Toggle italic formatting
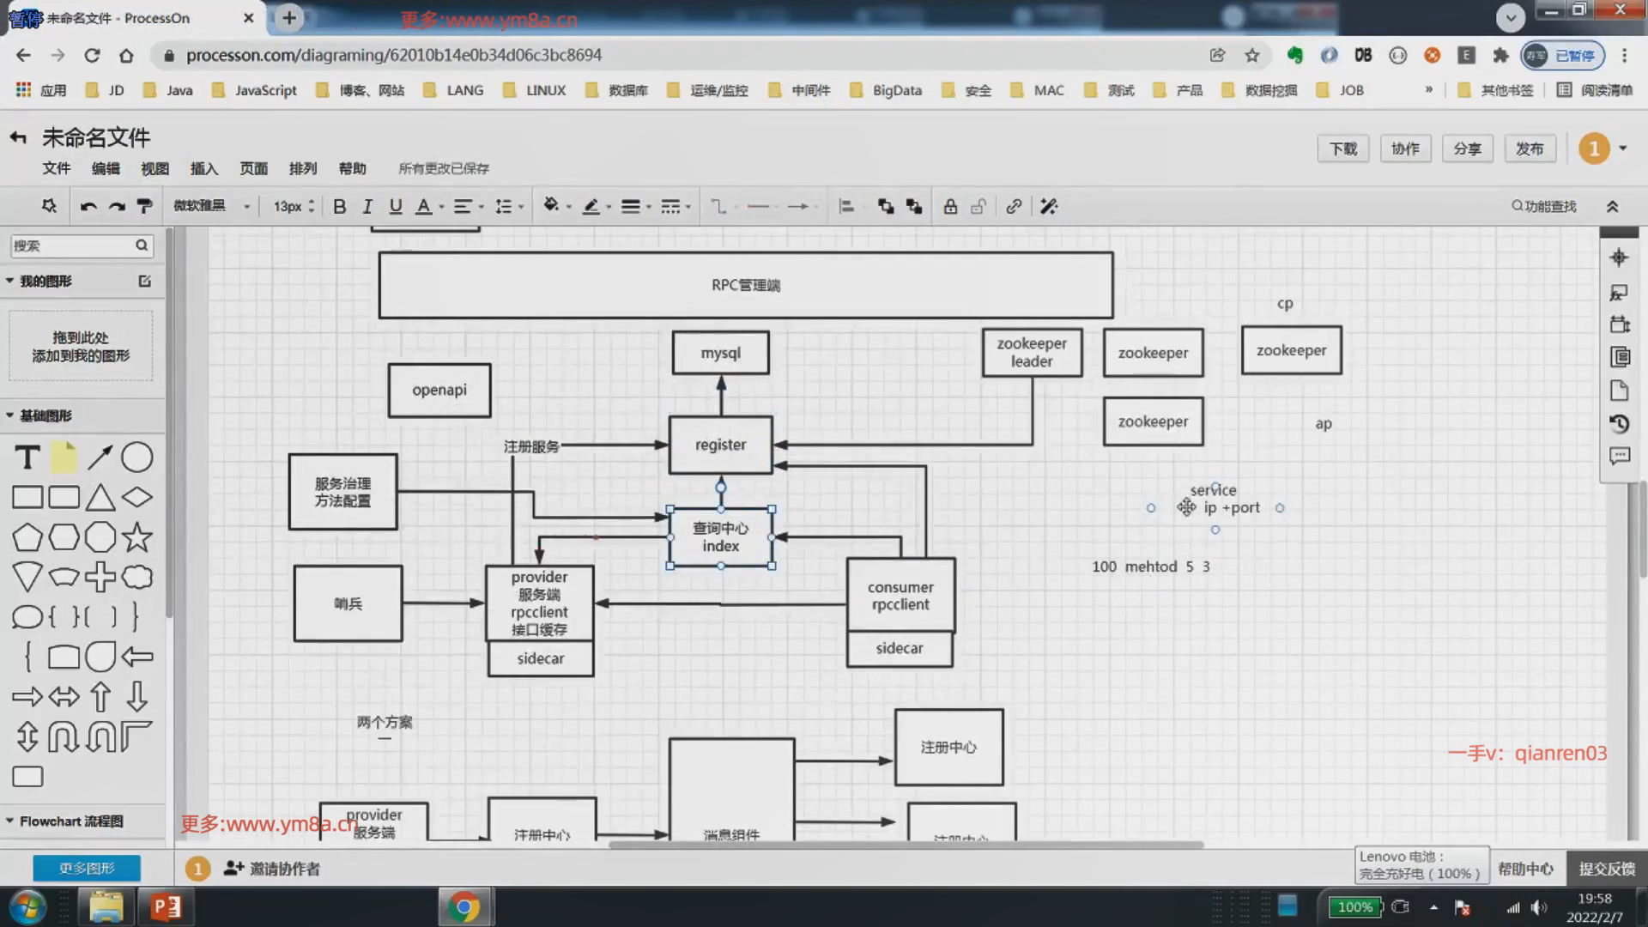This screenshot has width=1648, height=927. click(367, 206)
